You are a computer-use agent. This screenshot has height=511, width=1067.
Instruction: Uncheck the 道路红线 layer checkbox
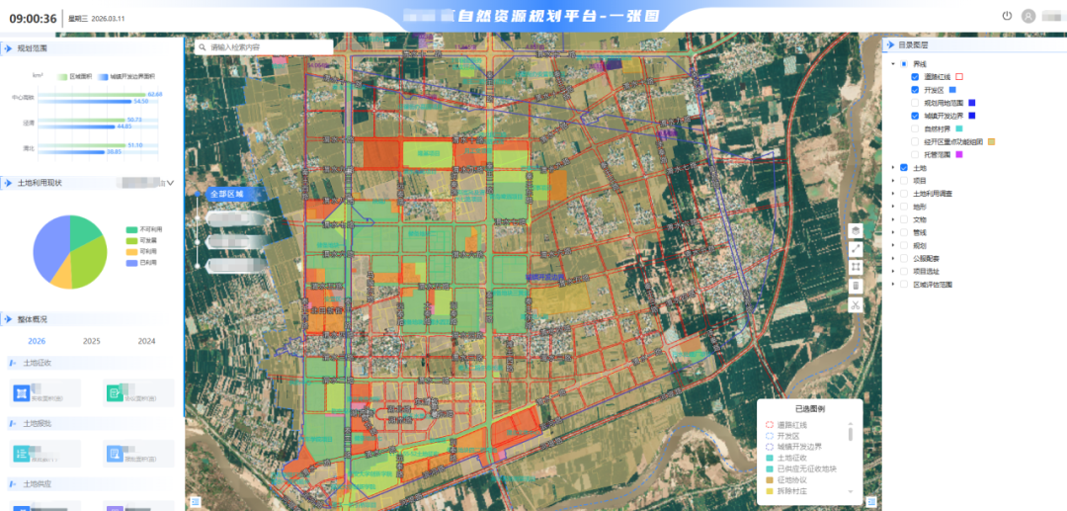tap(915, 77)
